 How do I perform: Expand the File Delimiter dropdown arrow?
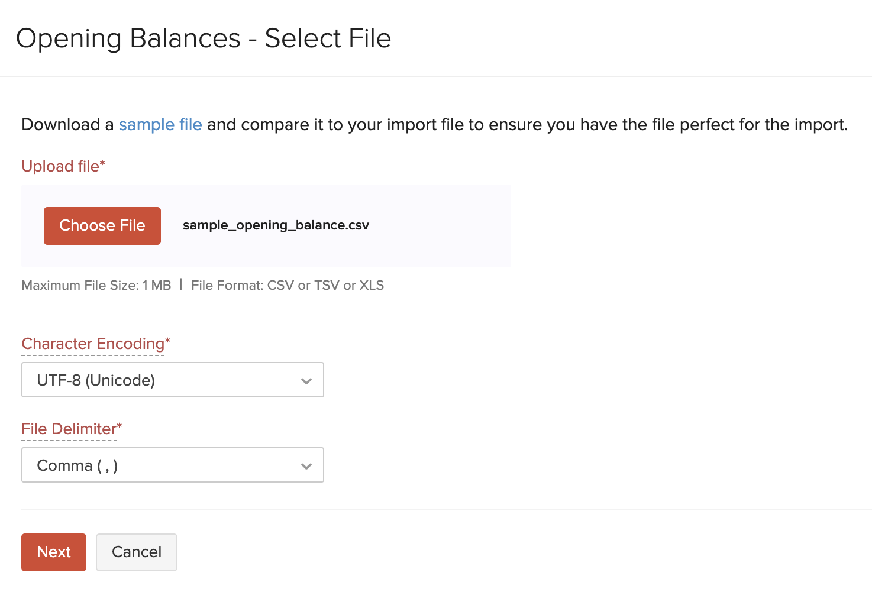[x=306, y=465]
